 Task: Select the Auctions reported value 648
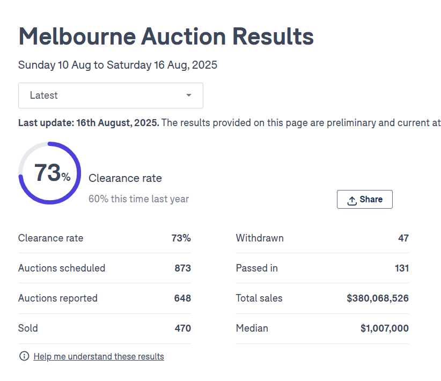click(182, 298)
